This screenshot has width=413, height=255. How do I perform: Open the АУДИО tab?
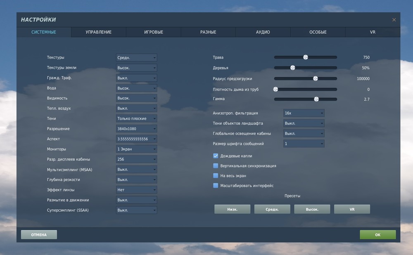coord(263,32)
